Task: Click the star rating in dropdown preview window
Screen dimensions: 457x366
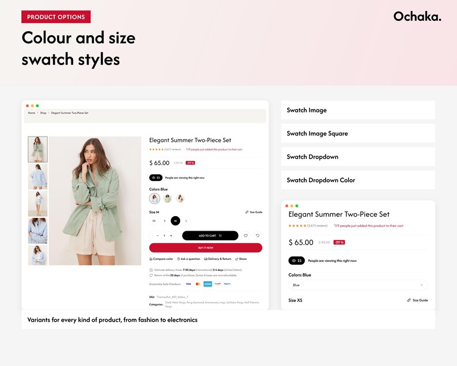Action: (297, 225)
